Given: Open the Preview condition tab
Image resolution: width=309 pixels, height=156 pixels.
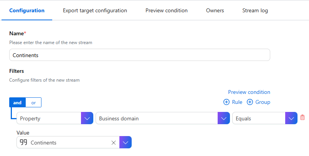Looking at the screenshot, I should 167,10.
